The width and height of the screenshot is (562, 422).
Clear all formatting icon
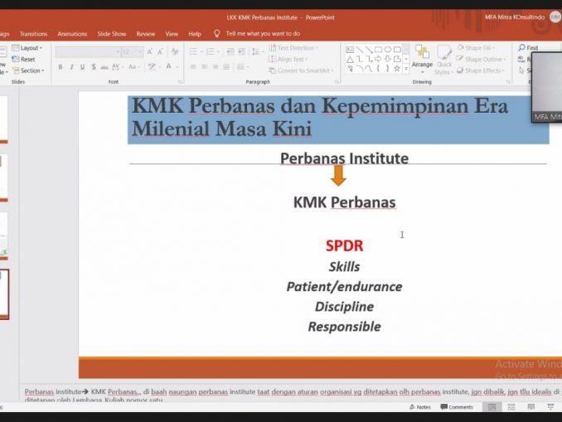(x=175, y=51)
